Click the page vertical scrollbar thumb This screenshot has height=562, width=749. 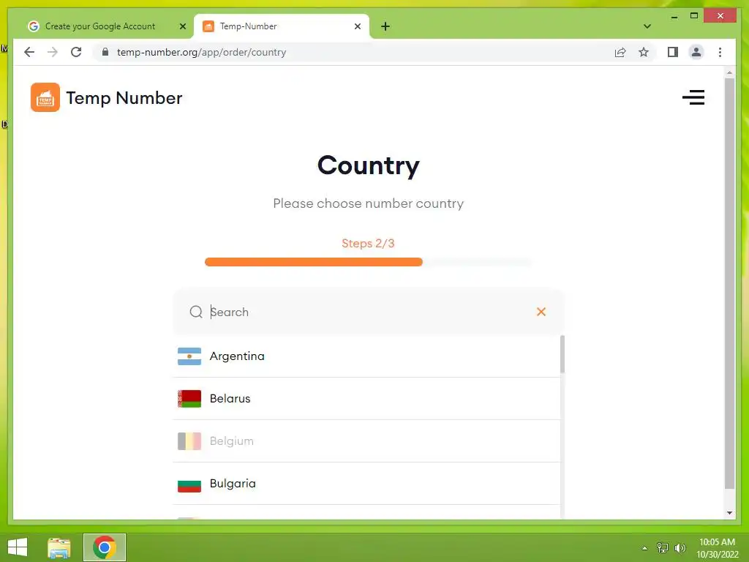pyautogui.click(x=729, y=284)
